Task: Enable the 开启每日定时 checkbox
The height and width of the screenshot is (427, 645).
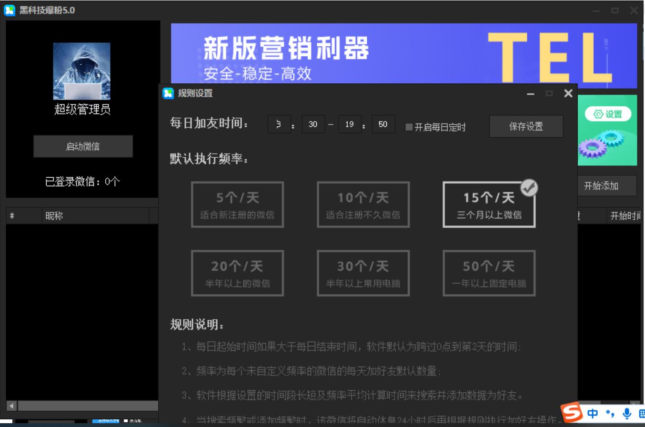Action: (408, 127)
